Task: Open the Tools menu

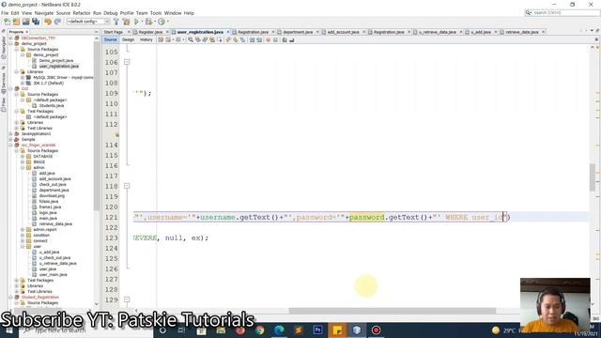Action: point(156,13)
